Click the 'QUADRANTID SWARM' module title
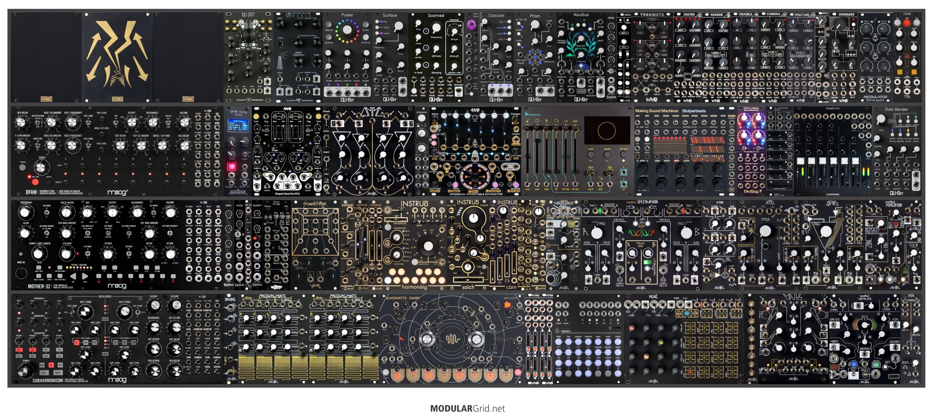Image resolution: width=936 pixels, height=416 pixels. [x=402, y=298]
